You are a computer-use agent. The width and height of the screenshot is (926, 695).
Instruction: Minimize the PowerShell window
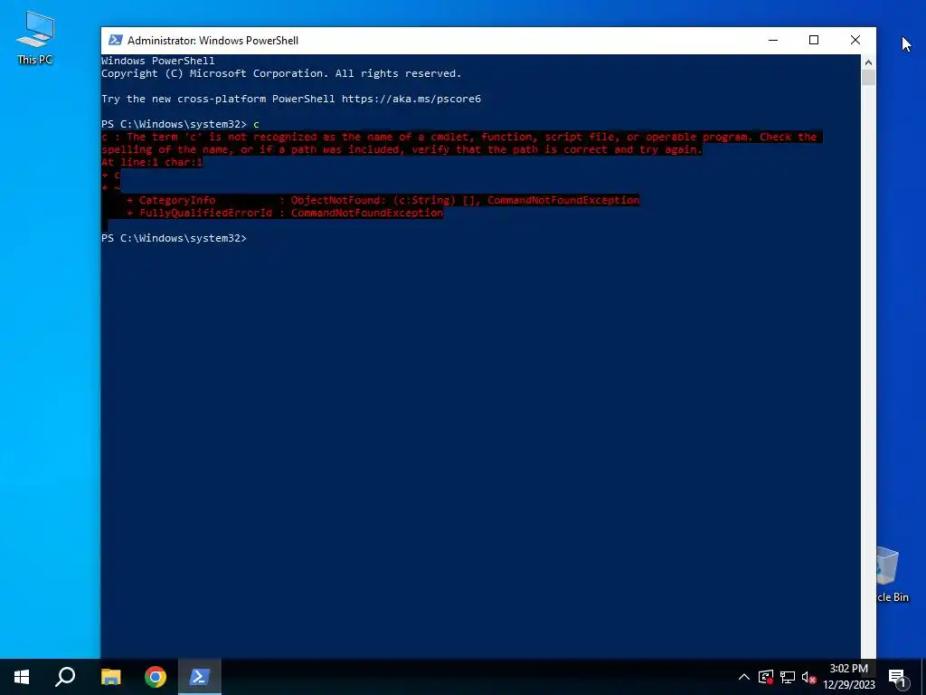(x=773, y=40)
